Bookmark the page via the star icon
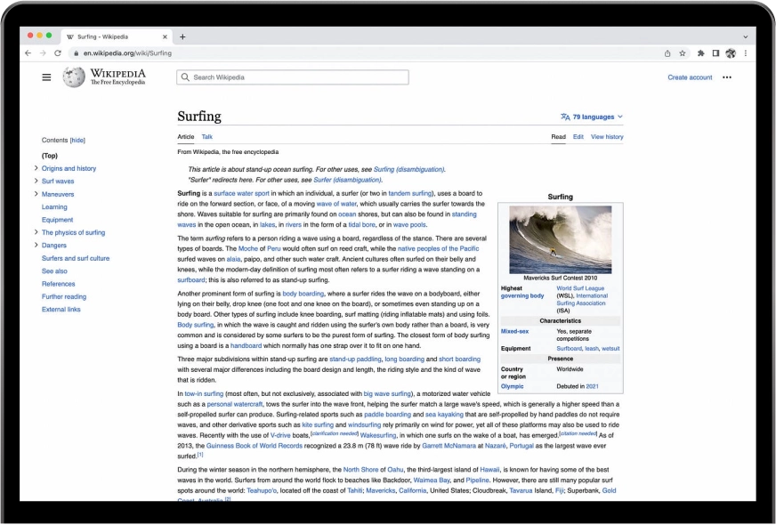The width and height of the screenshot is (776, 525). click(683, 52)
